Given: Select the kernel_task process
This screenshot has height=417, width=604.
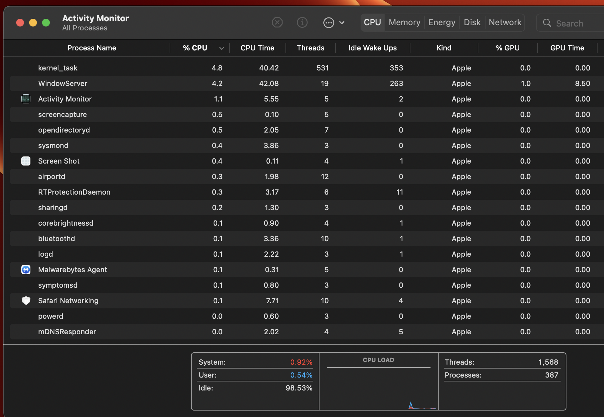Looking at the screenshot, I should 307,68.
